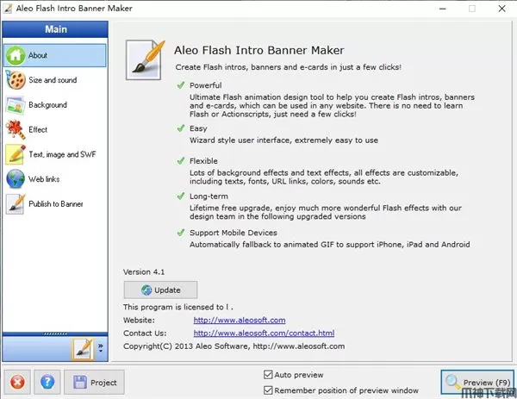This screenshot has height=399, width=517.
Task: Open the http://www.aleosoft.com website link
Action: [x=240, y=320]
